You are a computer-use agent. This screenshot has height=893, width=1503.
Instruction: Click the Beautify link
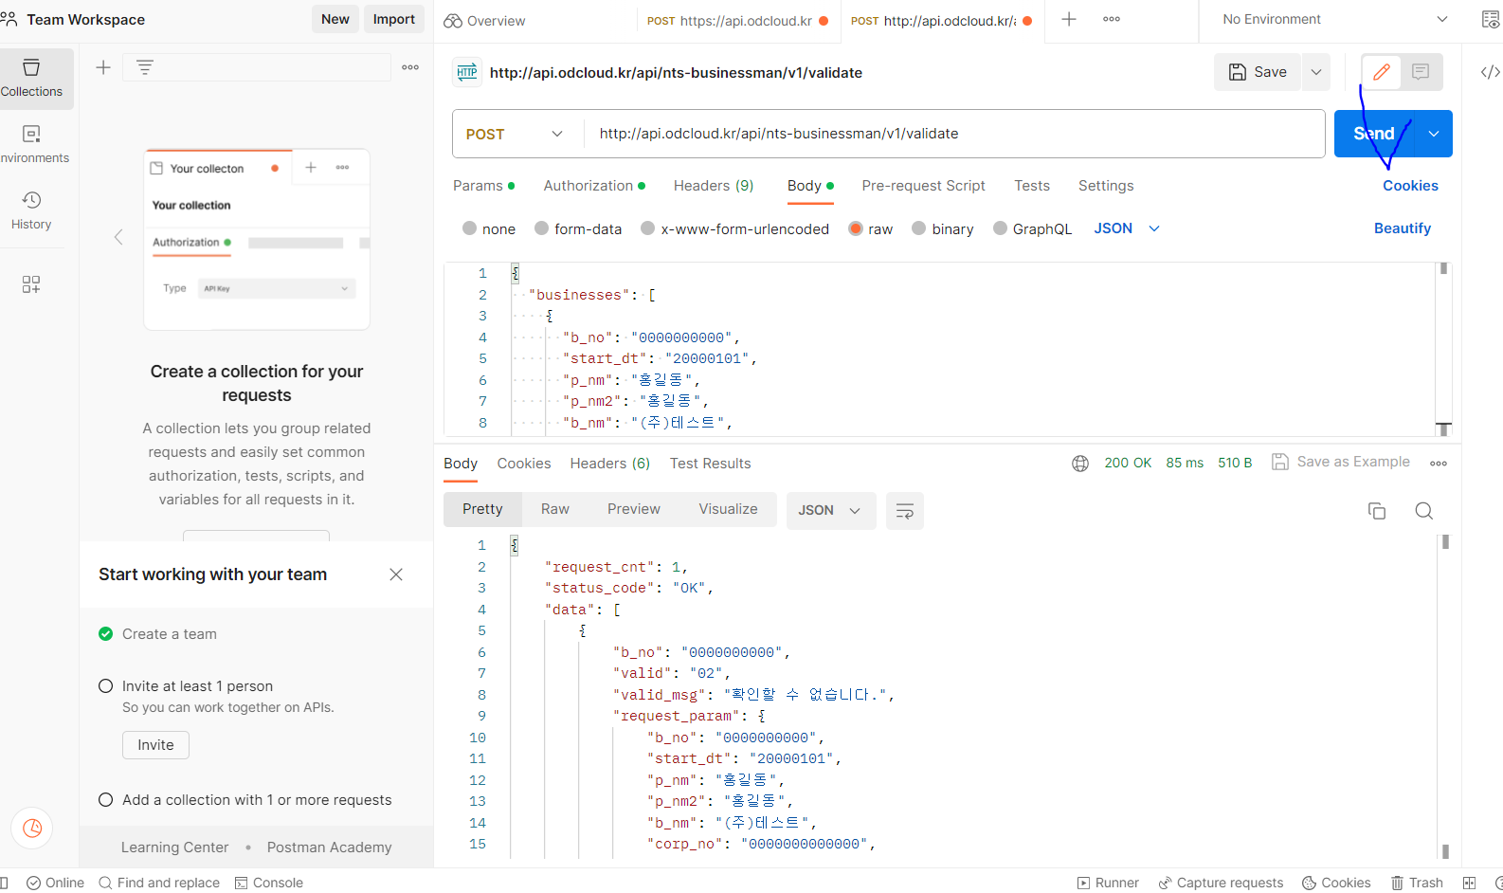click(1402, 228)
